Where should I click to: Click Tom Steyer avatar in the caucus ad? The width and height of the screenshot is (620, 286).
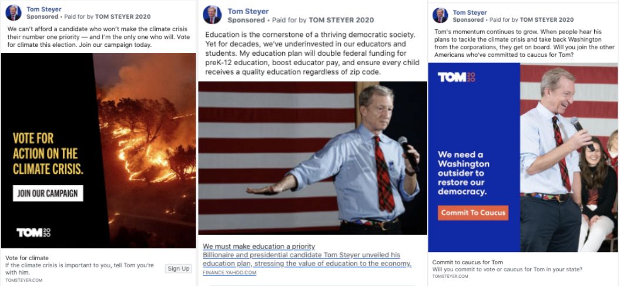(440, 15)
